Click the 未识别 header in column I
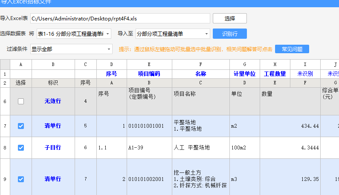Viewport: 339px width, 195px height. click(x=305, y=74)
